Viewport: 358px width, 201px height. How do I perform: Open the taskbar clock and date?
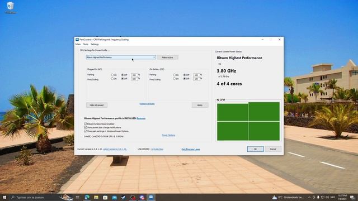[342, 197]
